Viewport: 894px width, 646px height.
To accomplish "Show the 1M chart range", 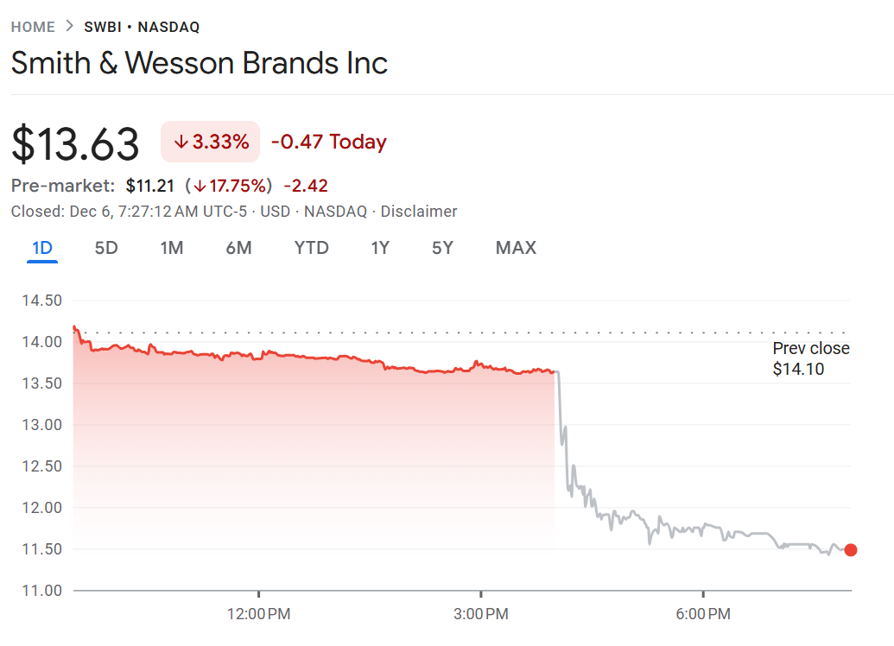I will point(172,248).
